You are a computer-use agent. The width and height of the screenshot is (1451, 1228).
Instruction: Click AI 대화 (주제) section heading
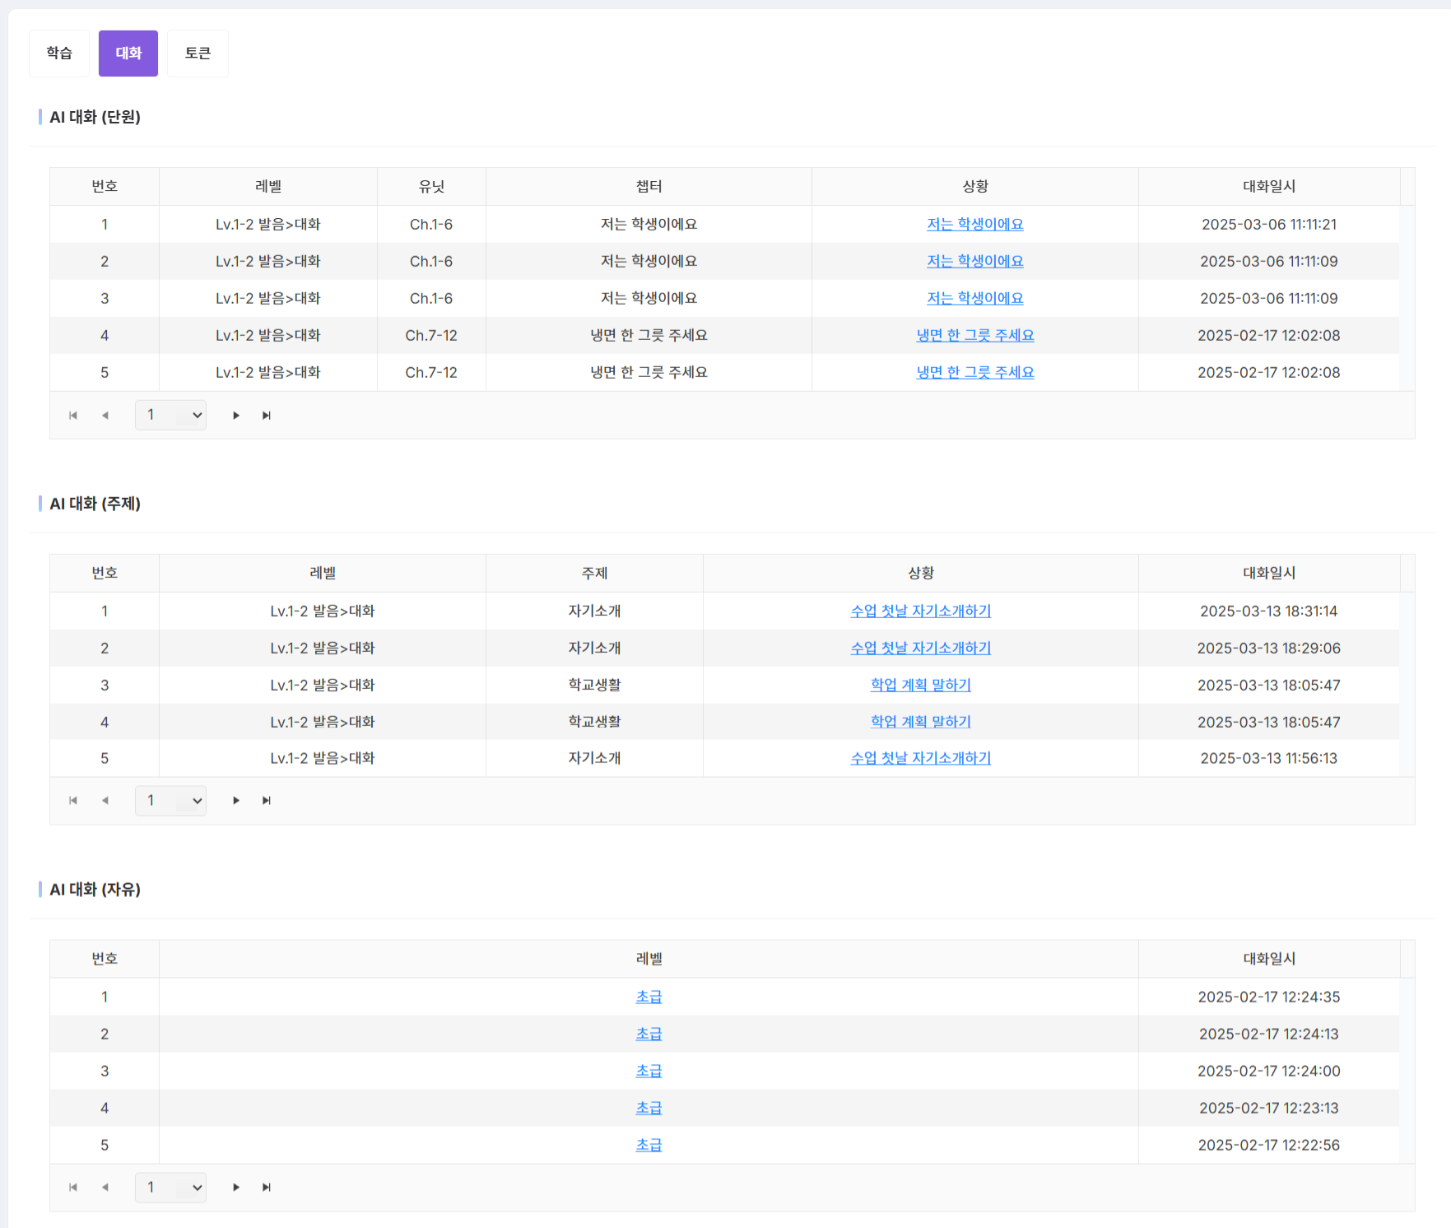(x=95, y=504)
